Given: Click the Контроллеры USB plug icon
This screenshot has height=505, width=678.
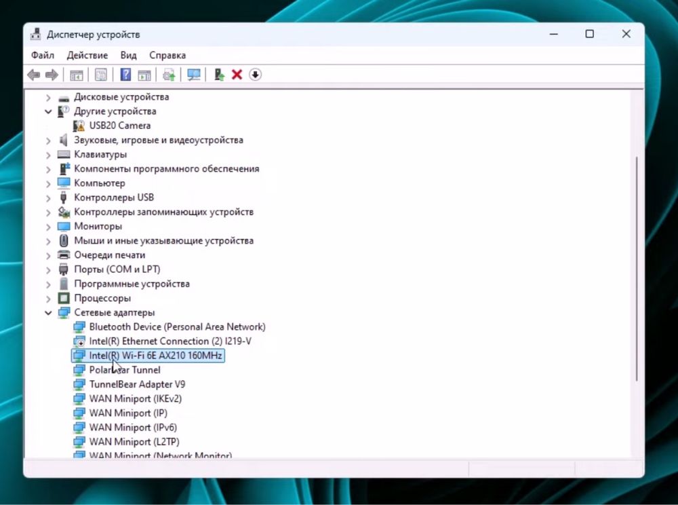Looking at the screenshot, I should pyautogui.click(x=64, y=198).
